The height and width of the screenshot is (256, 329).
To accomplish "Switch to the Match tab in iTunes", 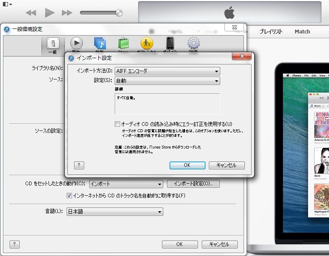I will click(302, 31).
